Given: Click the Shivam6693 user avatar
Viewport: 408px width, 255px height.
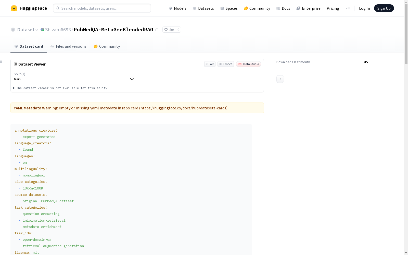Looking at the screenshot, I should coord(42,30).
